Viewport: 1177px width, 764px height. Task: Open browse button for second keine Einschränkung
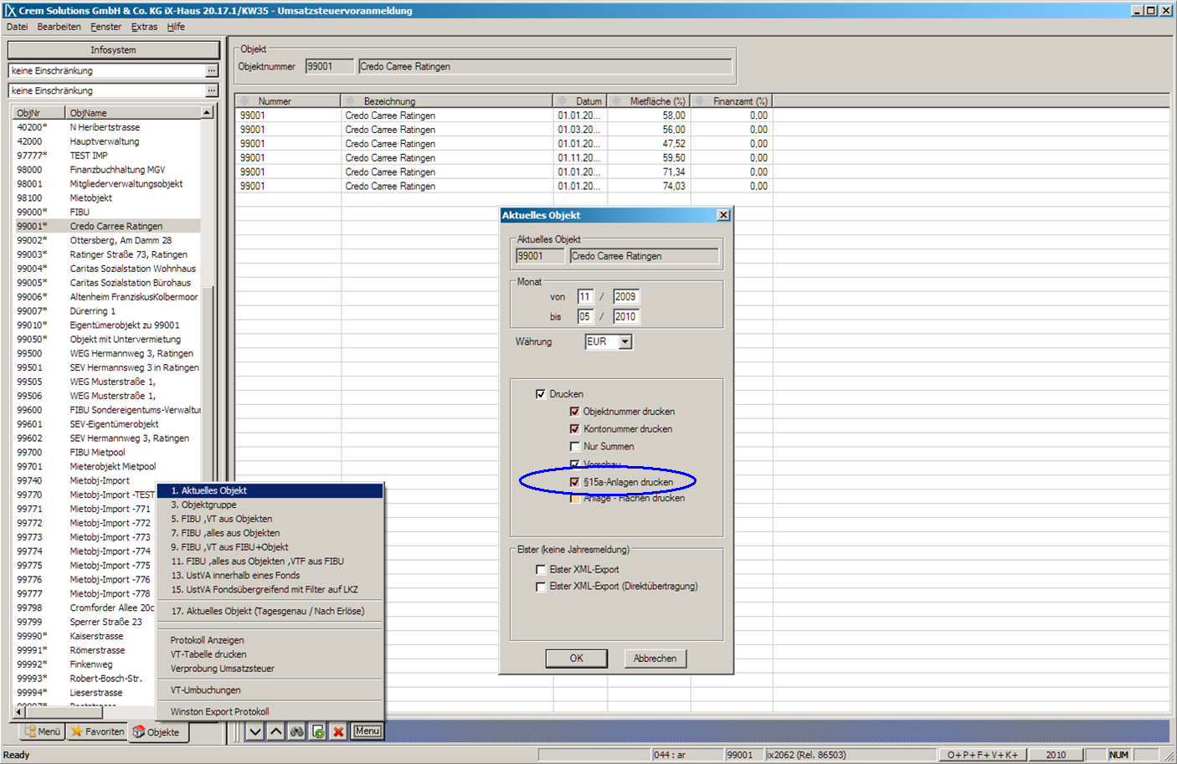(212, 91)
